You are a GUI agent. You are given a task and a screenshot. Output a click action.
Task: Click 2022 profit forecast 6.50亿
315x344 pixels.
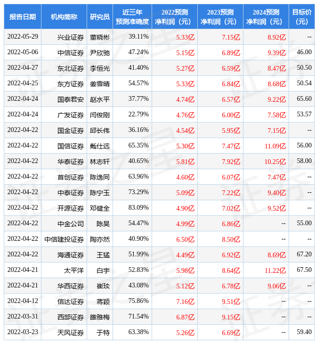click(185, 239)
